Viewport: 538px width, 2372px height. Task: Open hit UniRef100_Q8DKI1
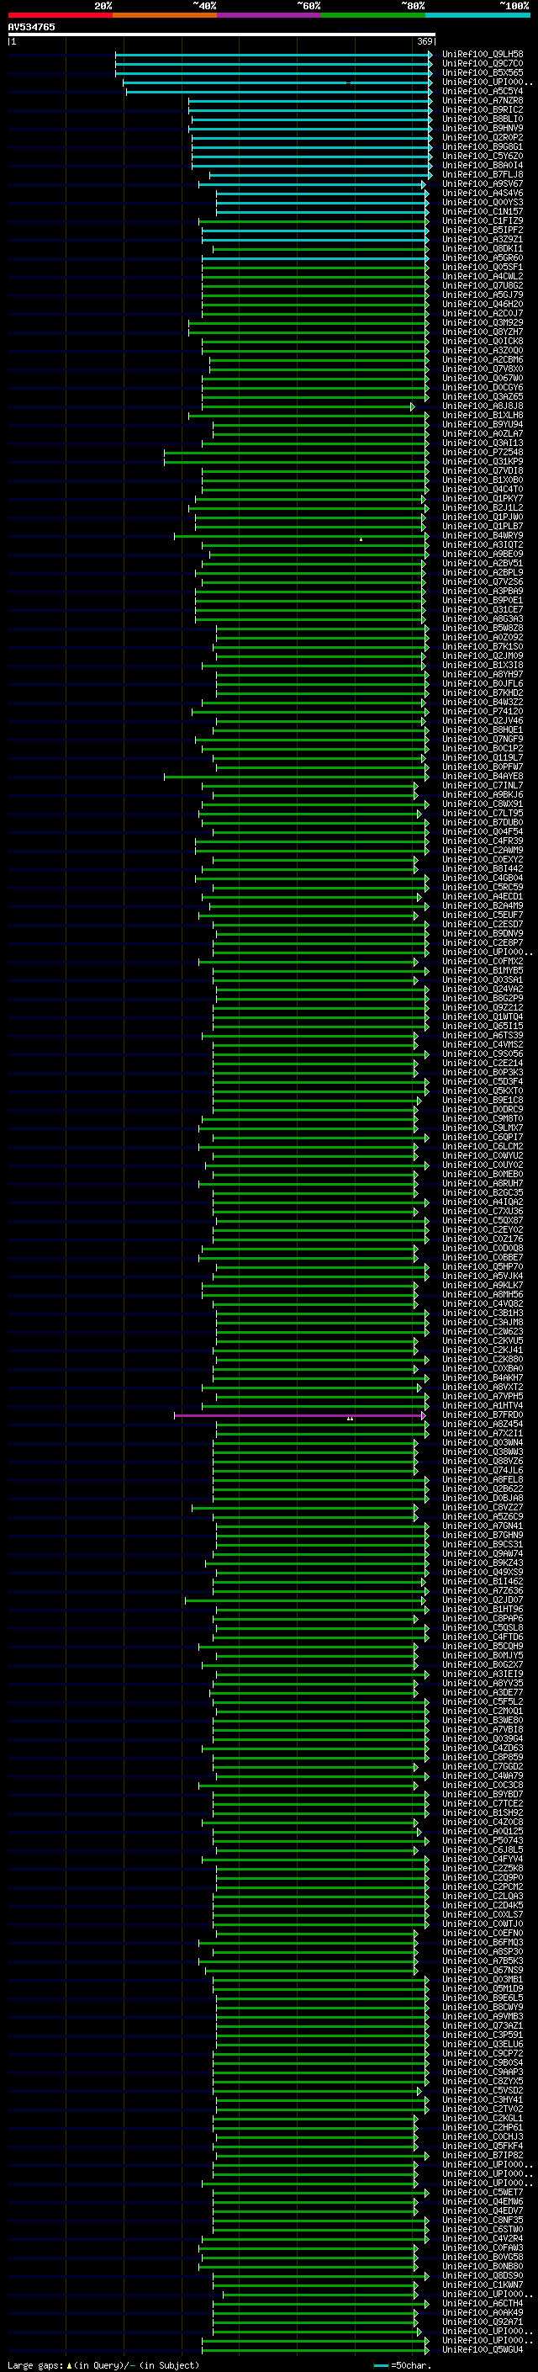coord(483,248)
